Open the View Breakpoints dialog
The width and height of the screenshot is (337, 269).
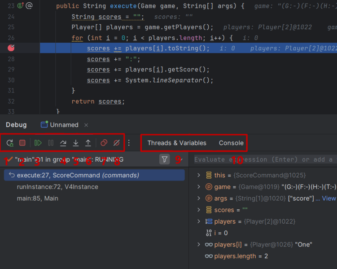104,143
